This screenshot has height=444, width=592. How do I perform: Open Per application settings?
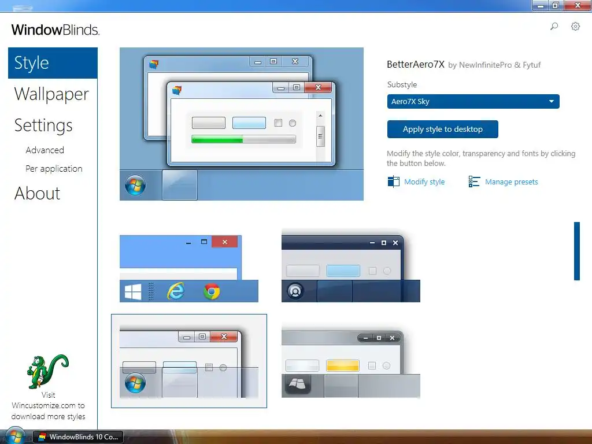[54, 168]
